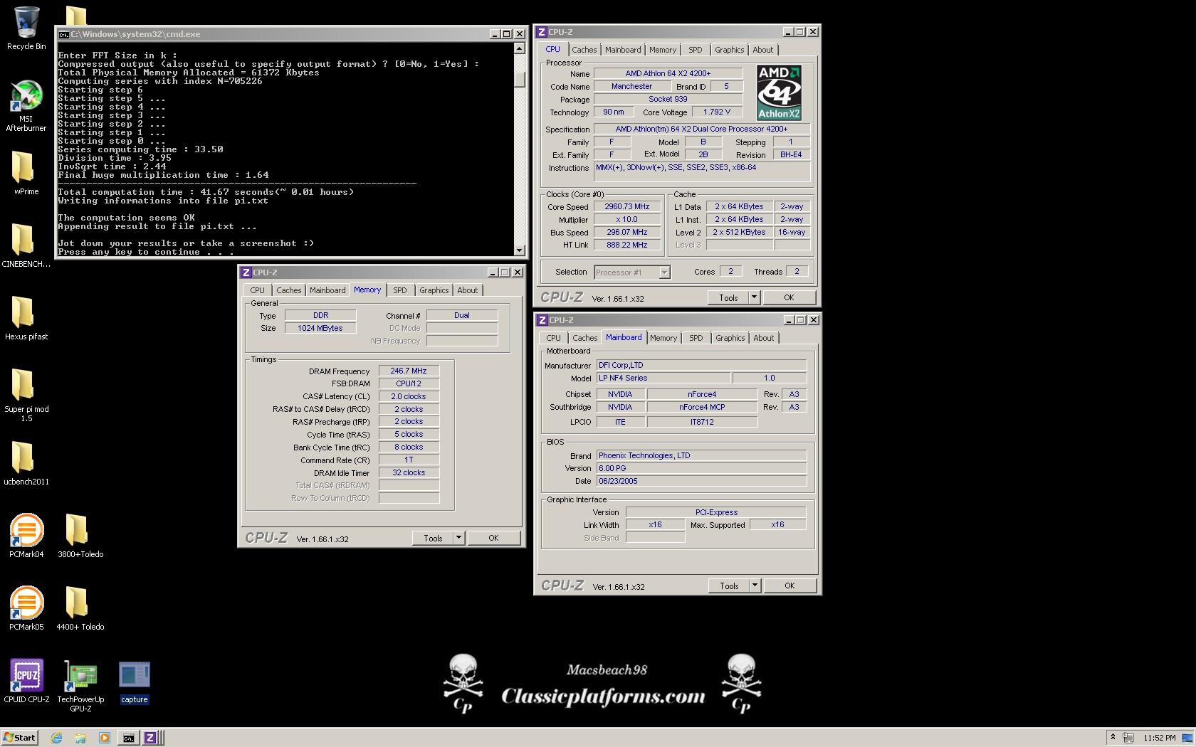Open SPD tab in Memory CPU-Z window
Viewport: 1196px width, 747px height.
coord(400,290)
